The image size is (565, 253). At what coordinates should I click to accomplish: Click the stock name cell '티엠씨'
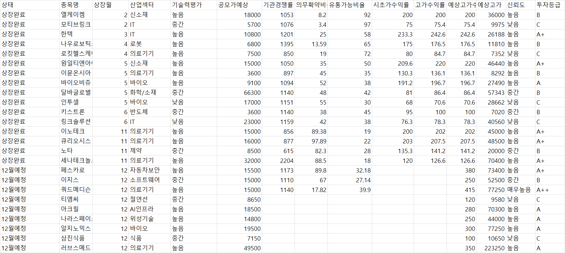tap(76, 199)
